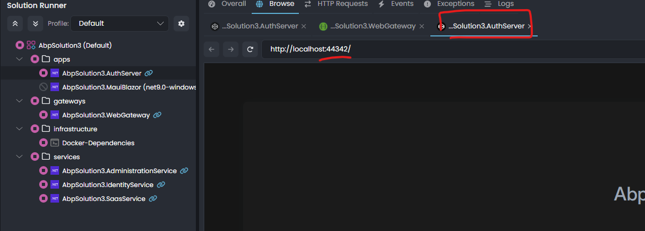This screenshot has width=645, height=231.
Task: Click the run status icon of AuthServer
Action: point(43,73)
